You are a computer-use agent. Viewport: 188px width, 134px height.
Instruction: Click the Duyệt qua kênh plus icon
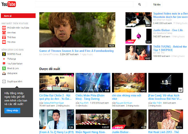click(4, 82)
